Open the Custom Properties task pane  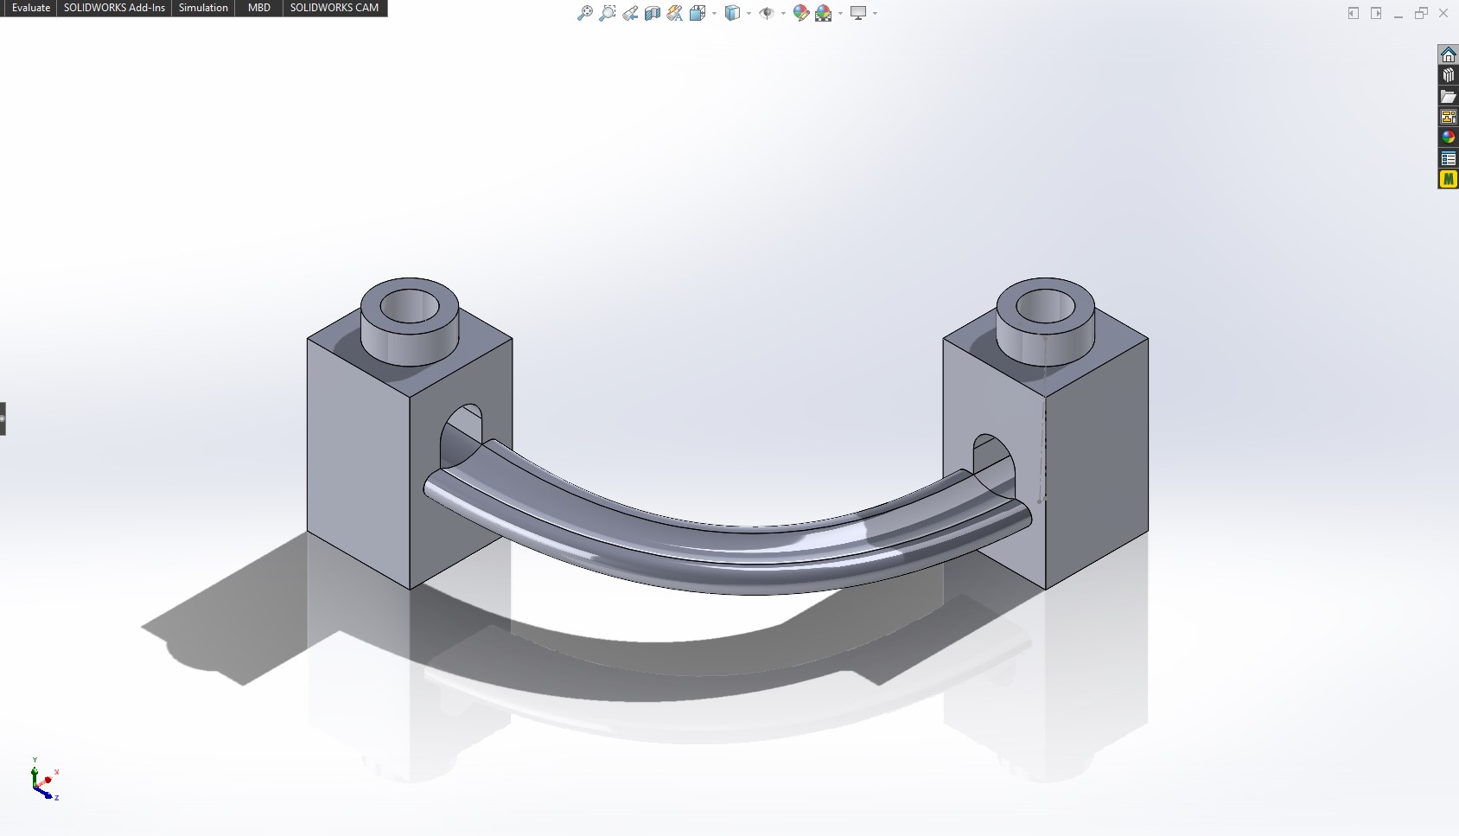[1449, 158]
